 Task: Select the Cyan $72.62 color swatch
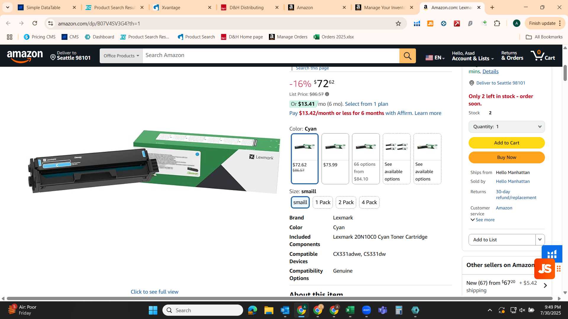(x=304, y=159)
